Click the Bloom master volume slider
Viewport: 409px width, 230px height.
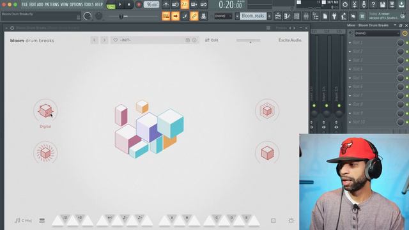point(249,40)
